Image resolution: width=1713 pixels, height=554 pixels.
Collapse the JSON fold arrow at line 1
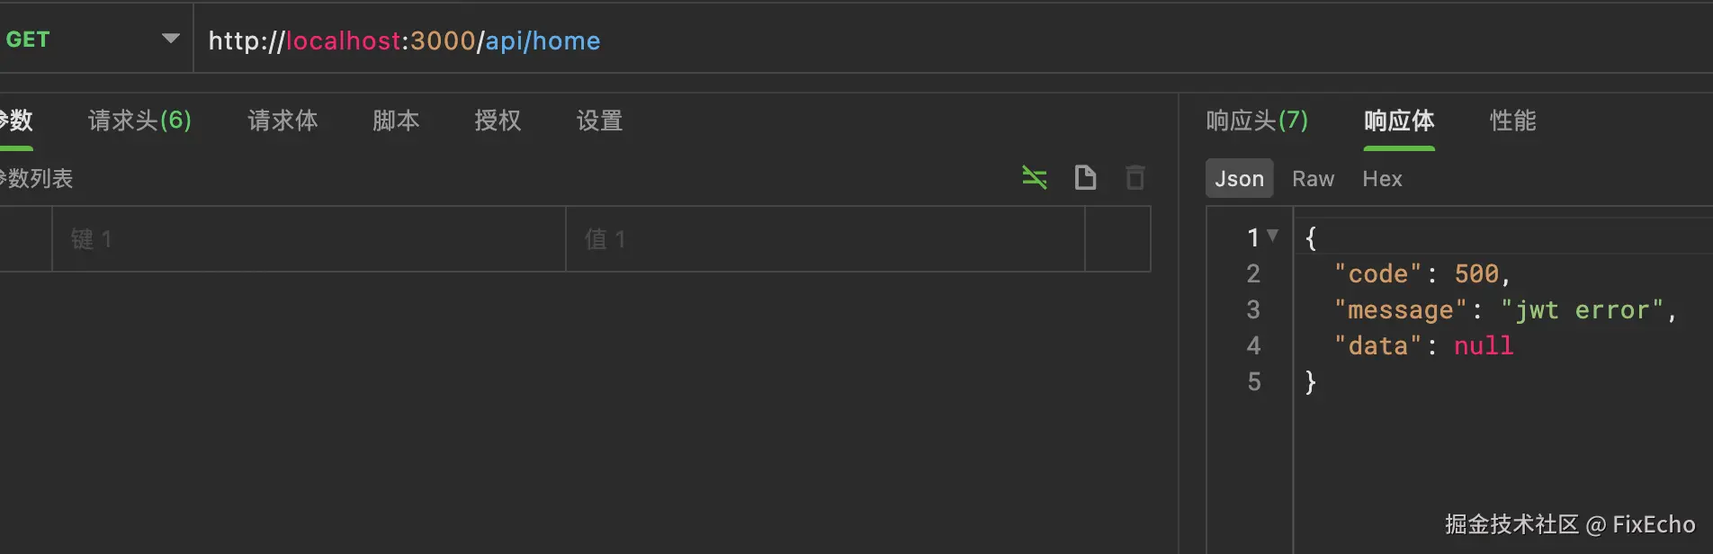pyautogui.click(x=1272, y=236)
